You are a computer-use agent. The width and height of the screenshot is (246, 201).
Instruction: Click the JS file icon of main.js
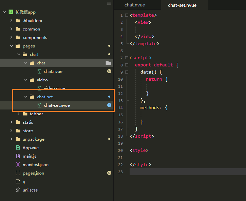tap(18, 156)
